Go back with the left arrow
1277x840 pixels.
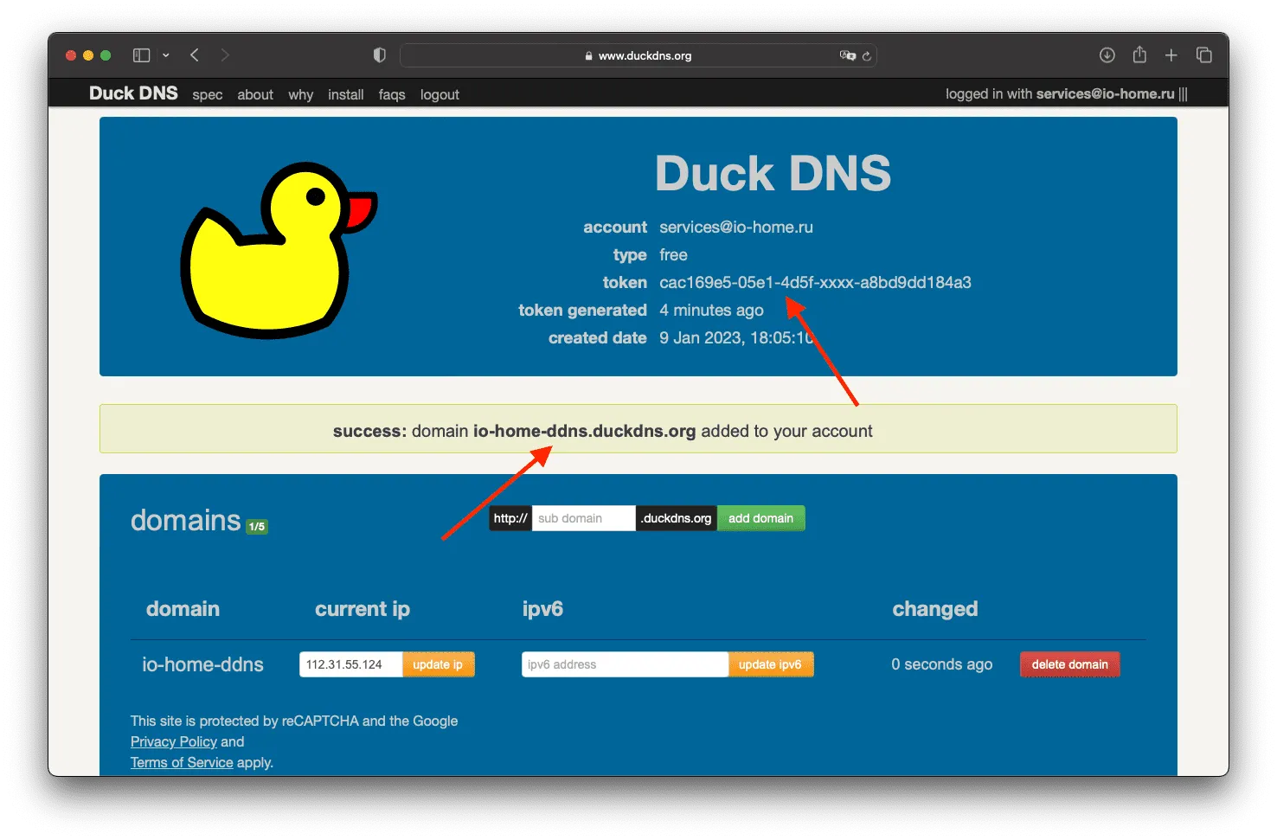[195, 55]
